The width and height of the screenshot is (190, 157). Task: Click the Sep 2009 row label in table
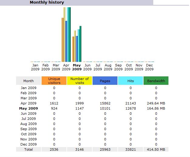(x=29, y=129)
